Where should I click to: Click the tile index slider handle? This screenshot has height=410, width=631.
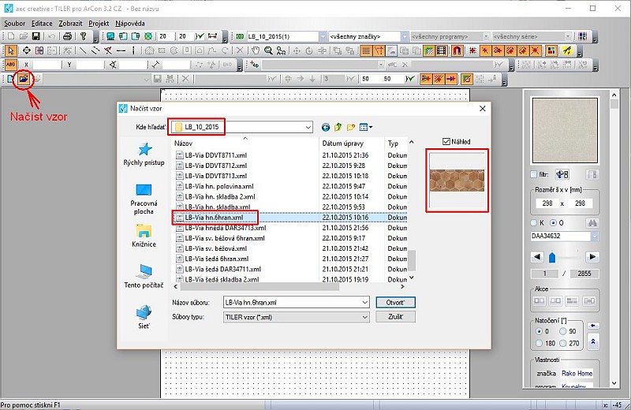point(551,257)
